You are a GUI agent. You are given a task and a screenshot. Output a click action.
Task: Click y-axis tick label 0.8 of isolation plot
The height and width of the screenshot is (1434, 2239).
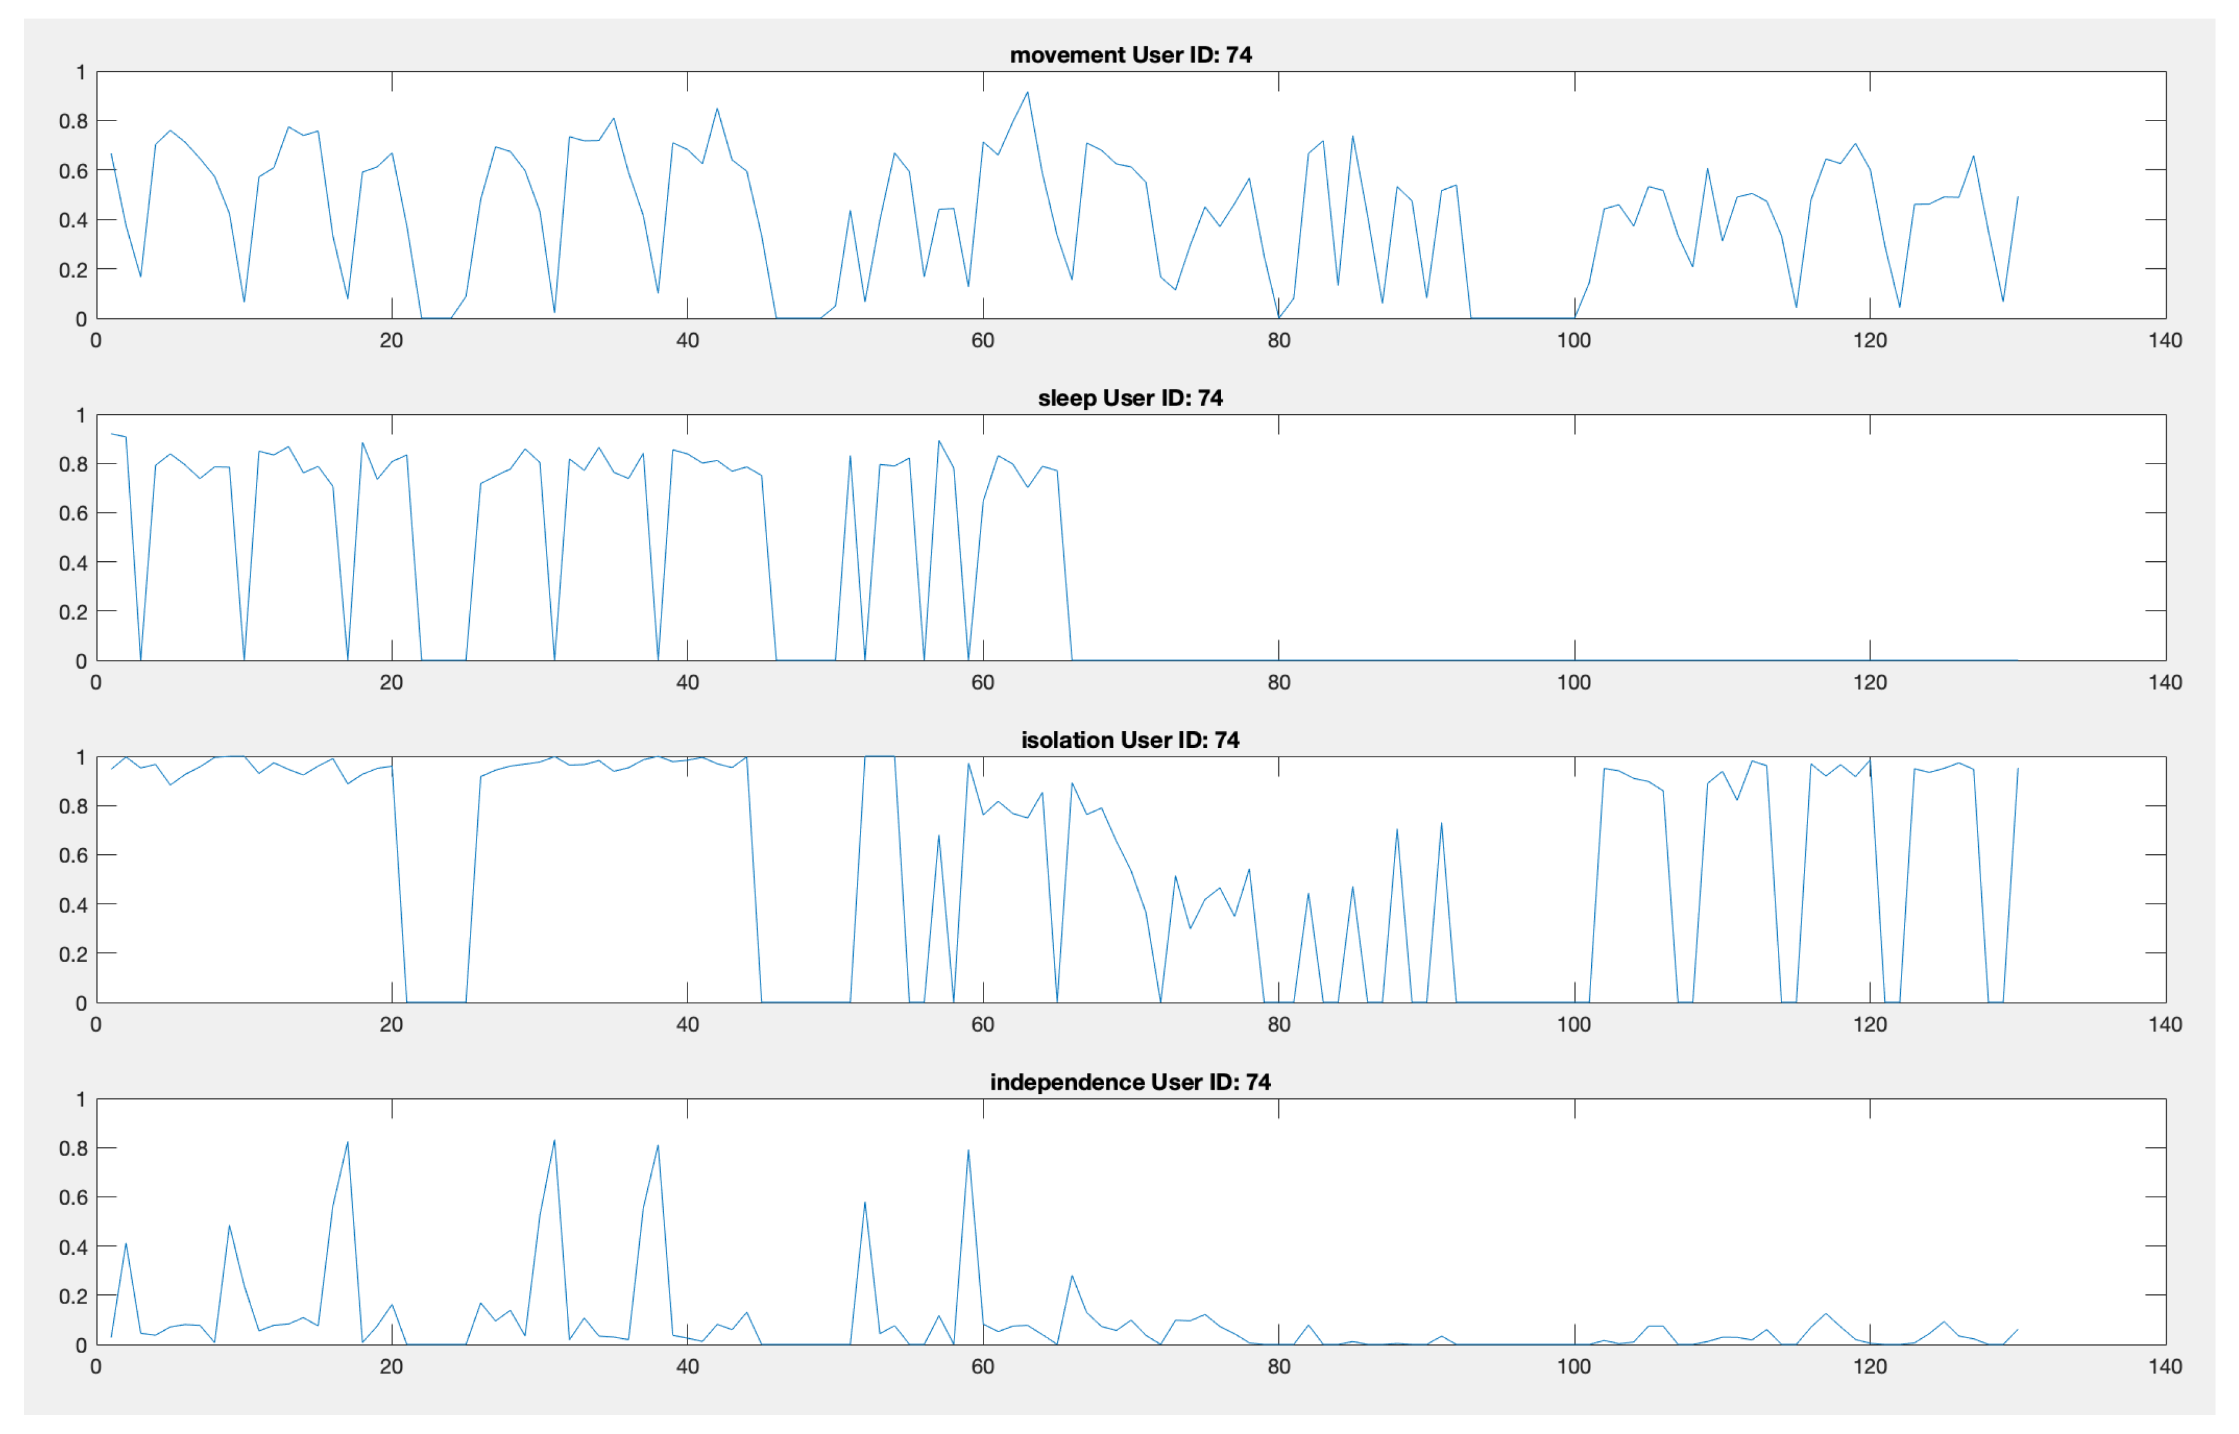click(x=74, y=805)
